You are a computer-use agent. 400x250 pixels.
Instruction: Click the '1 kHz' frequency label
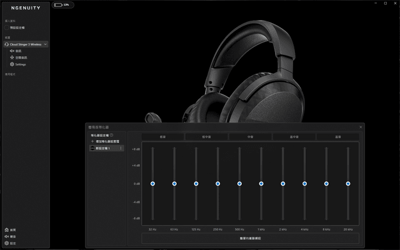coord(261,229)
